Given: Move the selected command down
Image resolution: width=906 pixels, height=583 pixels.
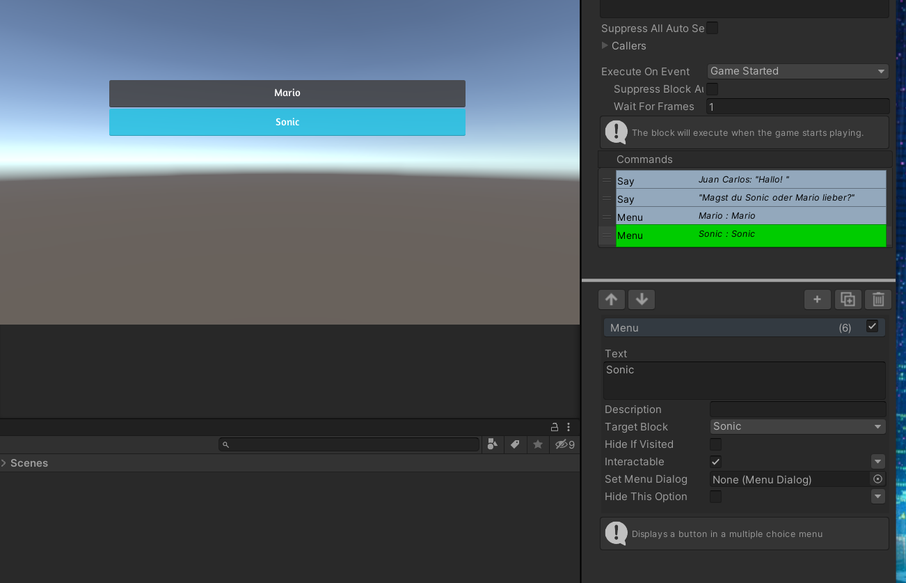Looking at the screenshot, I should pos(642,300).
